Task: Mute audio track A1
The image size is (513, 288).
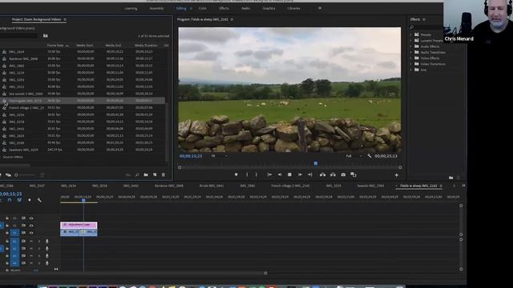Action: point(31,241)
